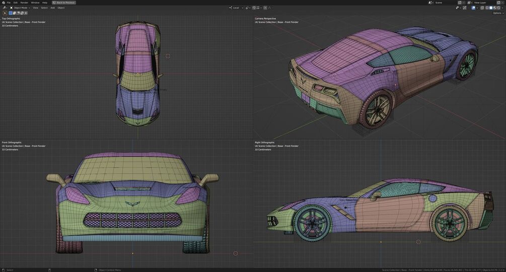Viewport: 506px width, 272px height.
Task: Open the Scene selector field
Action: point(446,3)
